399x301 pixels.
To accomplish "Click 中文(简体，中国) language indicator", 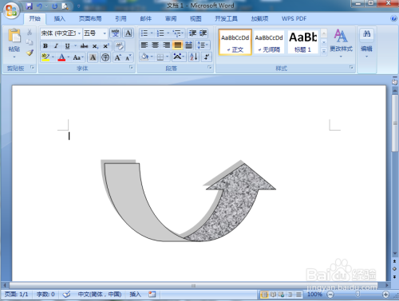I will tap(100, 295).
